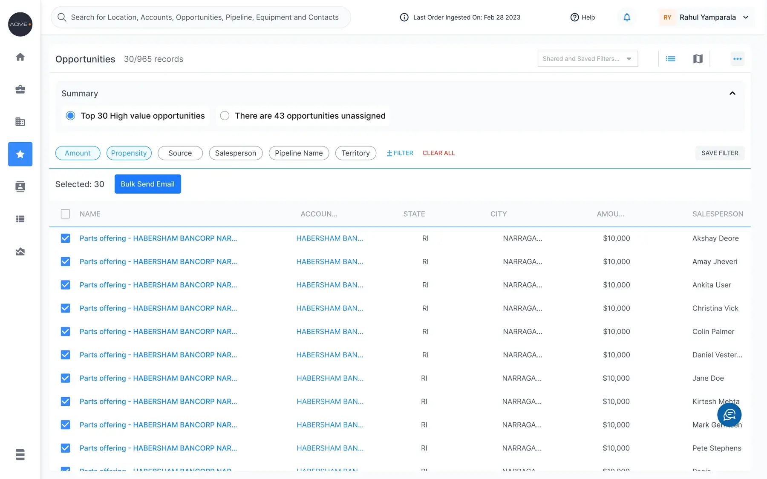
Task: Click the RY user avatar
Action: pyautogui.click(x=667, y=17)
